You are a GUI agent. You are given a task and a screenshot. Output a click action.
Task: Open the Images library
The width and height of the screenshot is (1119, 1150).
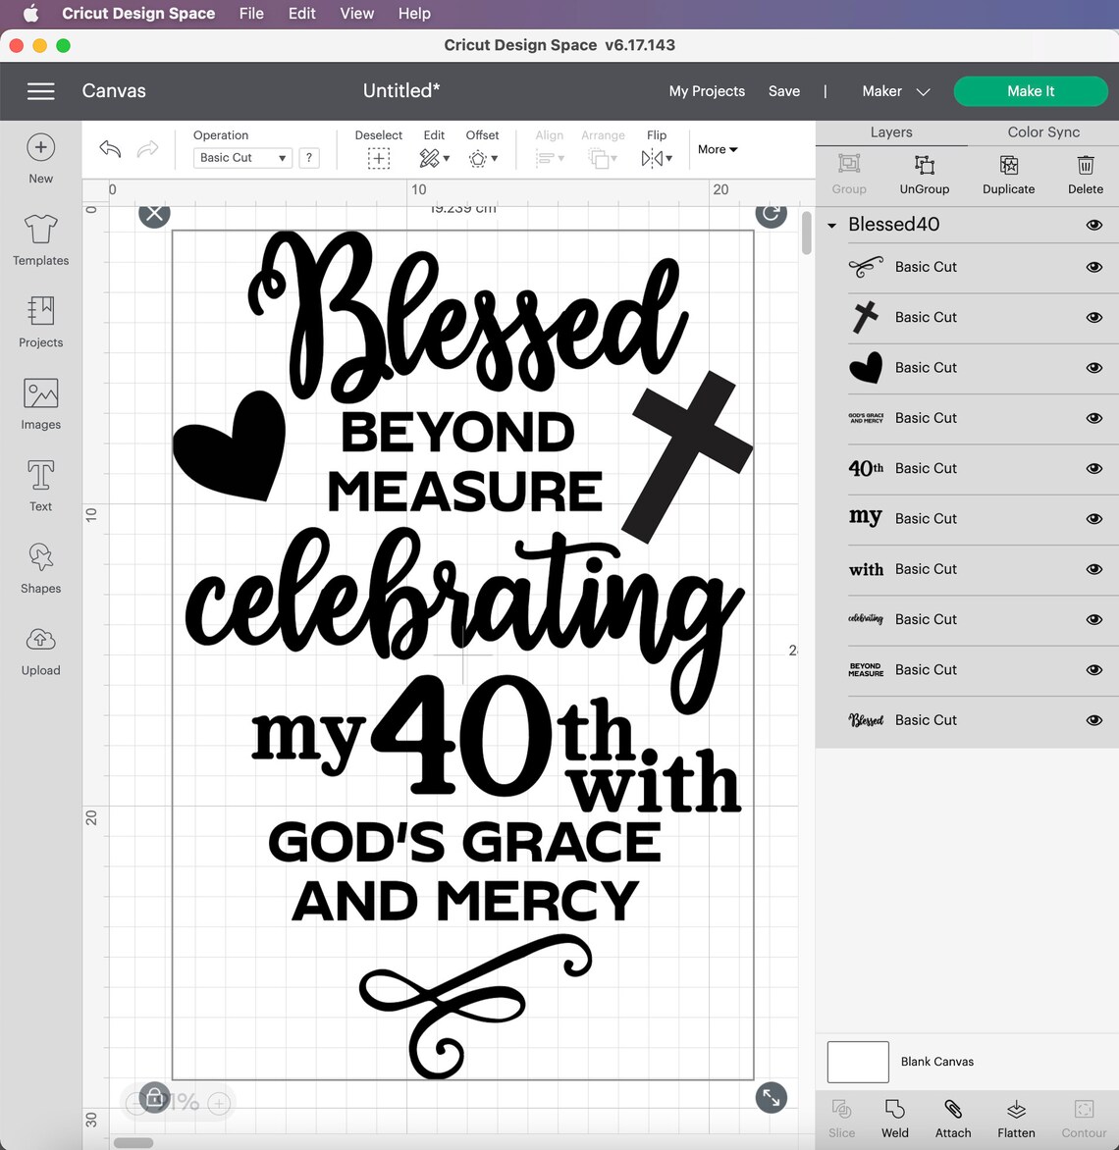click(x=40, y=404)
